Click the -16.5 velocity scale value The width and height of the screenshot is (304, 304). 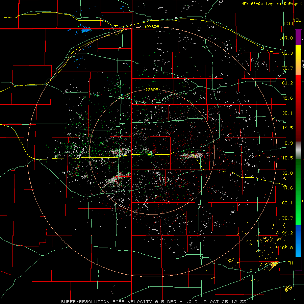(286, 158)
